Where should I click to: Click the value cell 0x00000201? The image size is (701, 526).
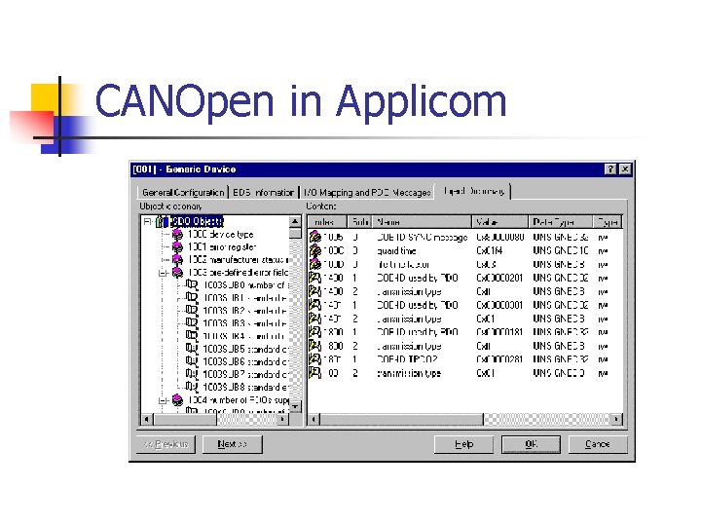coord(499,278)
